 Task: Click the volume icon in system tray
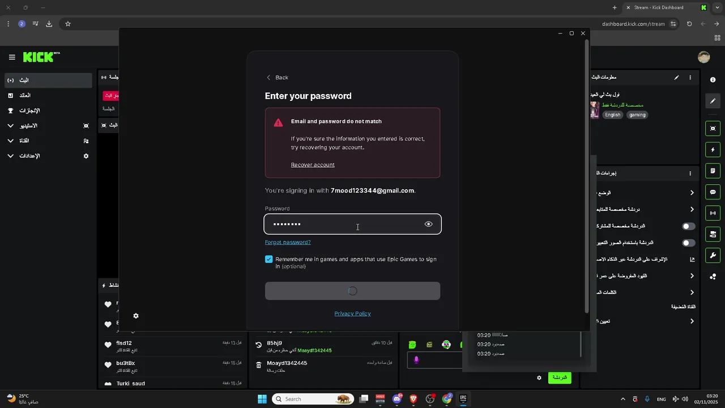(x=685, y=399)
